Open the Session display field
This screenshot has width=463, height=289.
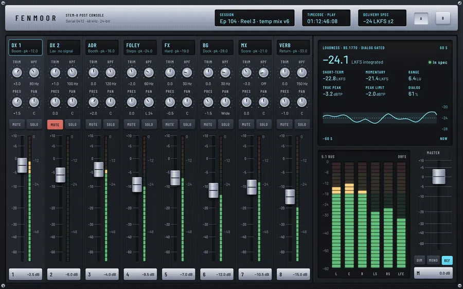[x=255, y=18]
